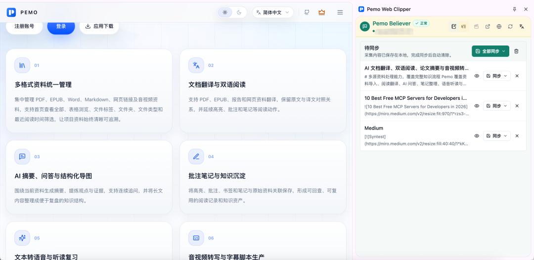Click the PEMO logo in the page header
Viewport: 534px width, 260px height.
coord(22,12)
